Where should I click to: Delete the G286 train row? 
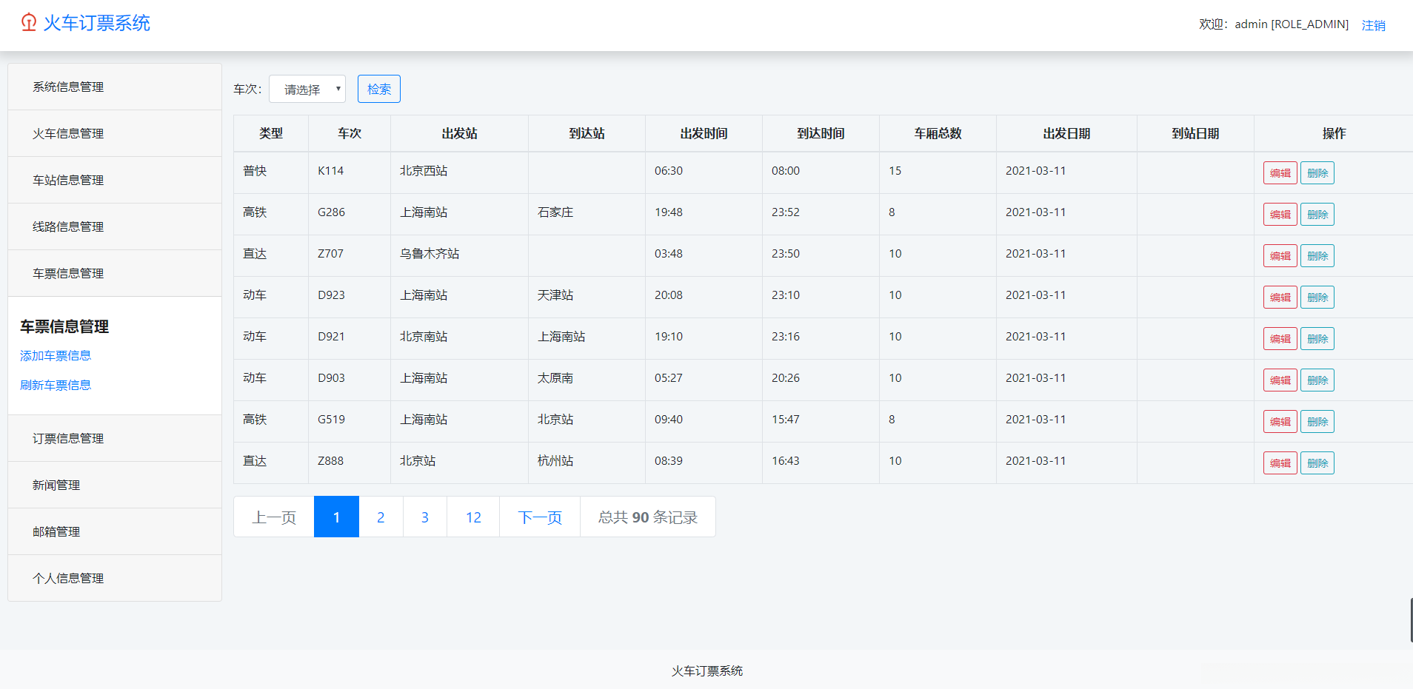1317,215
